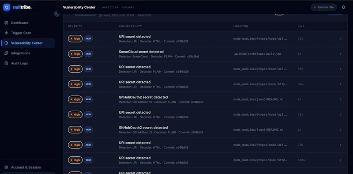Screen dimensions: 353x174
Task: Expand the line 1686 URI secret row chevron
Action: coord(340,160)
